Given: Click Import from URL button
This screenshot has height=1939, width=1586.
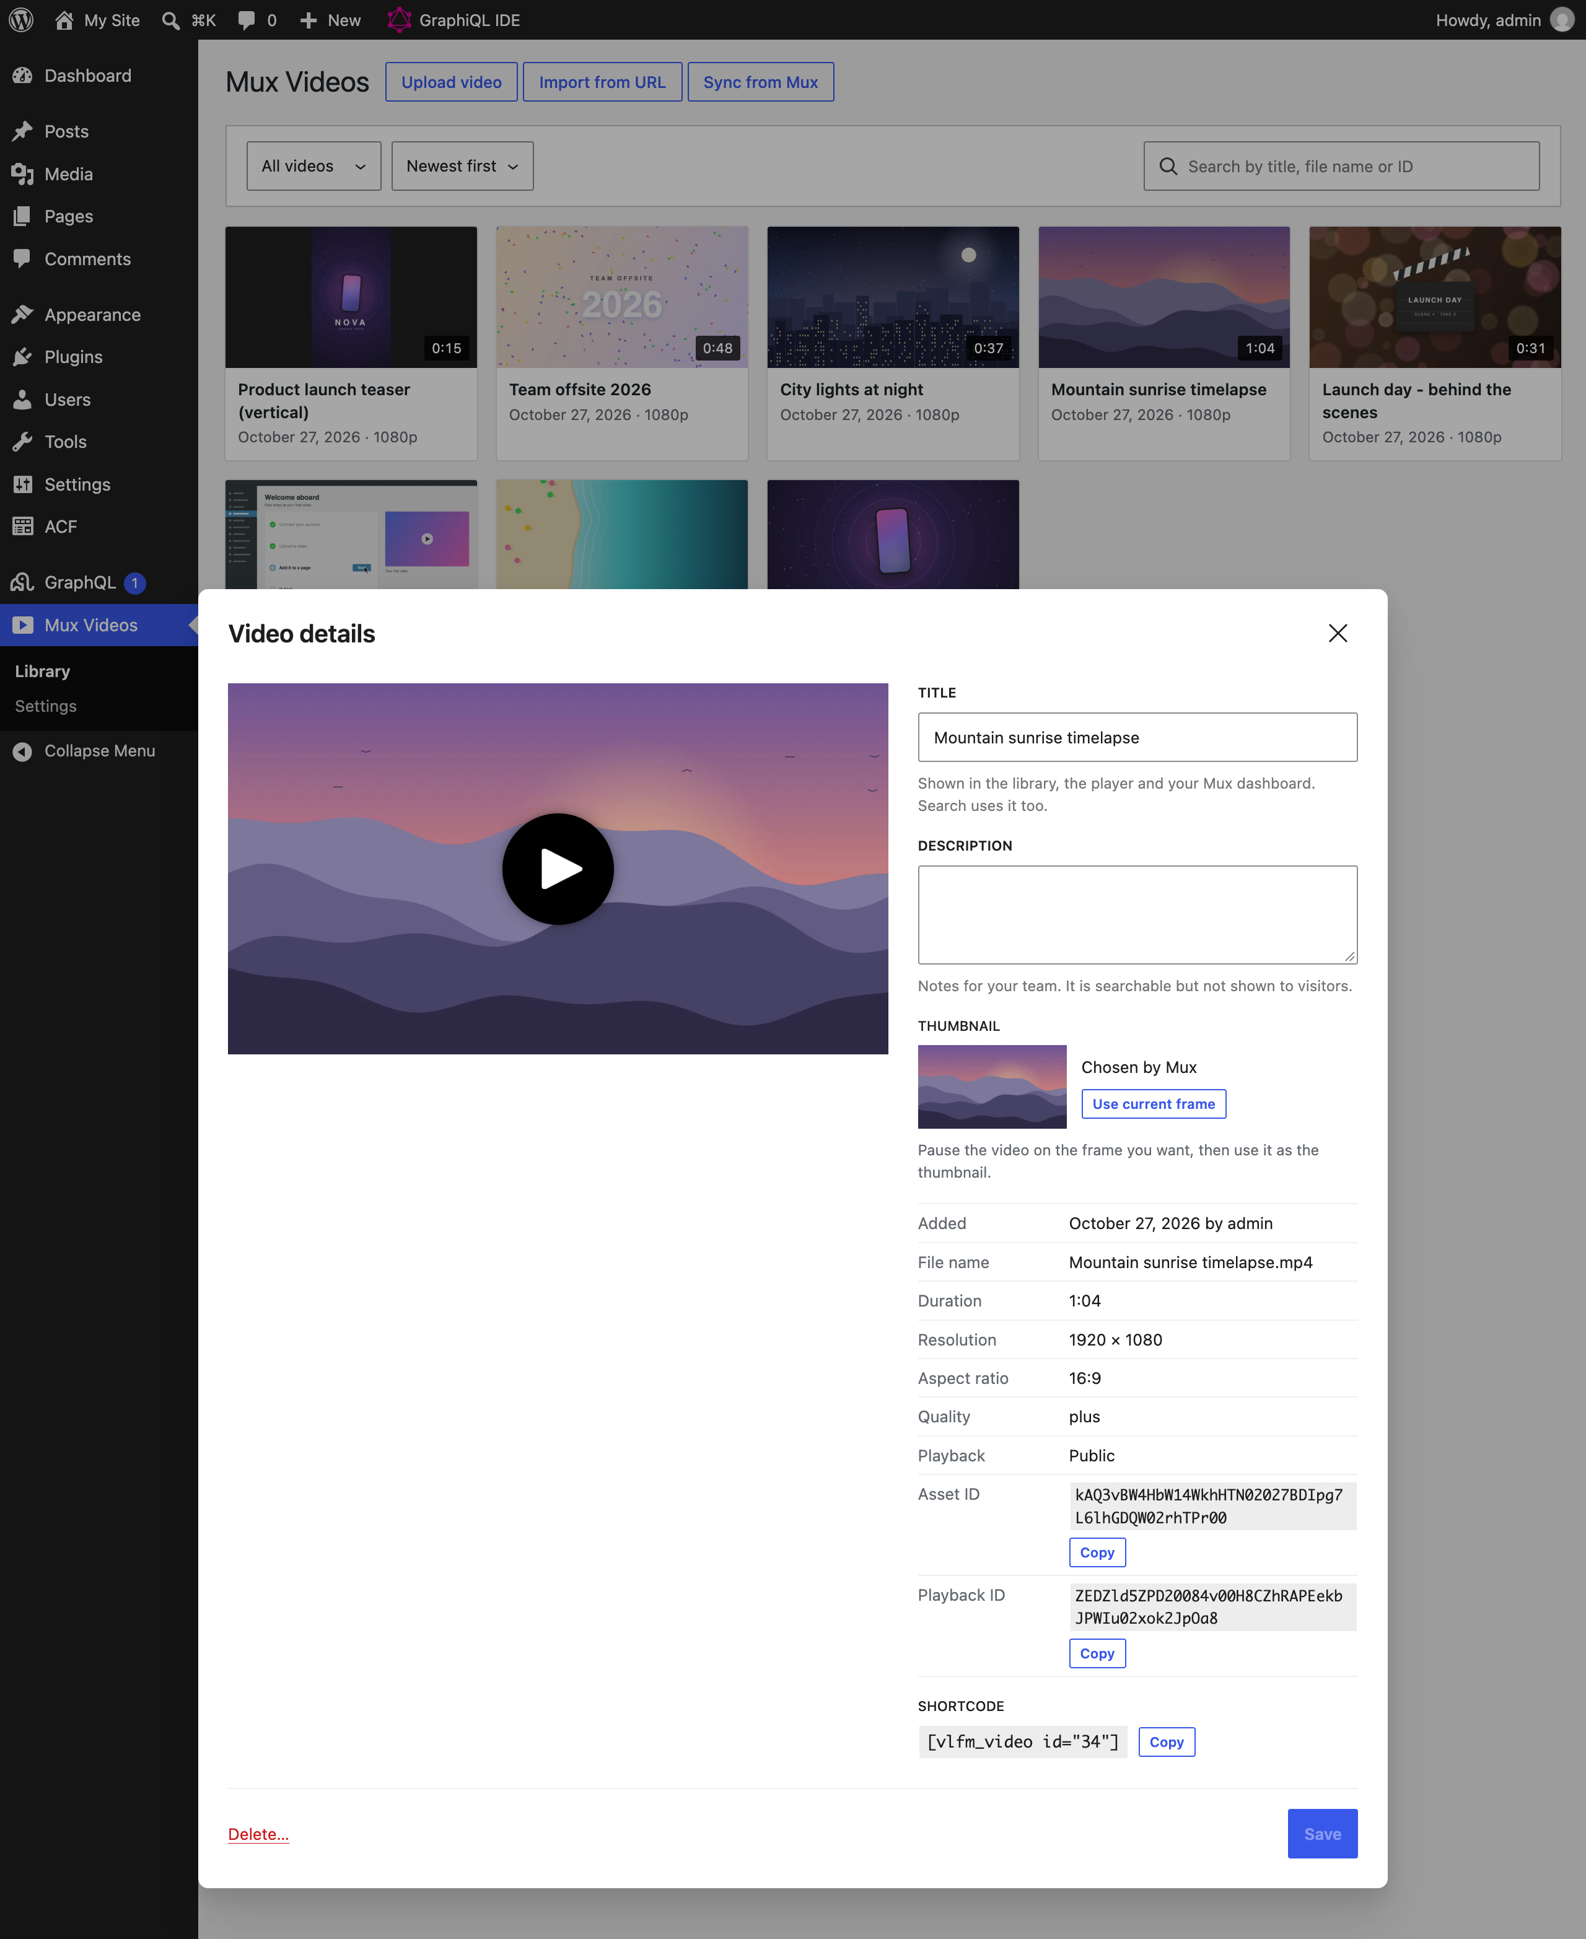Looking at the screenshot, I should click(x=602, y=82).
